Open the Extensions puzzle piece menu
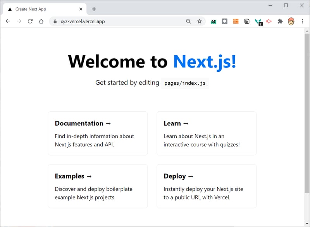The height and width of the screenshot is (227, 310). pyautogui.click(x=280, y=21)
